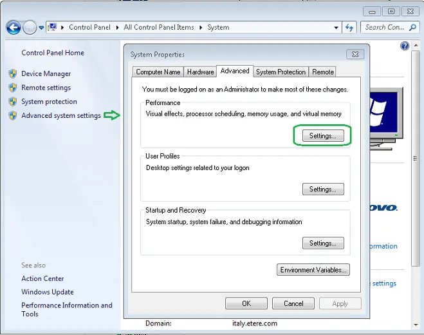Open Performance Settings button

click(322, 136)
